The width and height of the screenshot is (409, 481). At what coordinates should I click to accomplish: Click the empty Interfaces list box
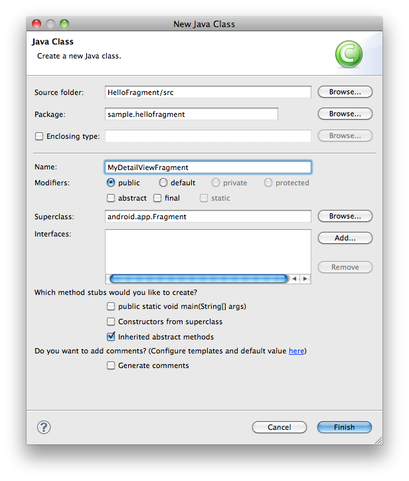[x=208, y=252]
